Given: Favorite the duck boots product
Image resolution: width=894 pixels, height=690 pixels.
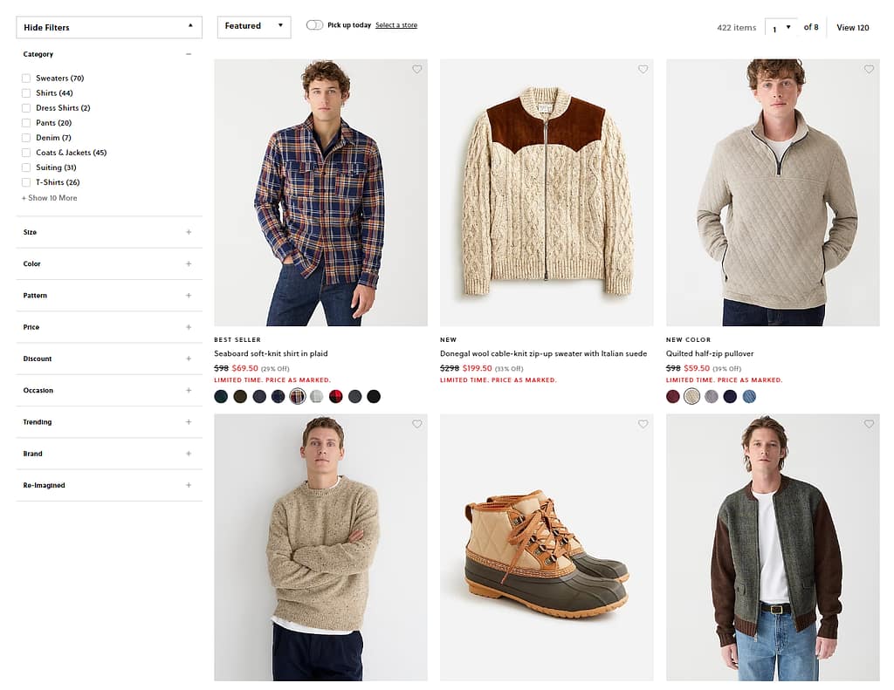Looking at the screenshot, I should click(643, 424).
